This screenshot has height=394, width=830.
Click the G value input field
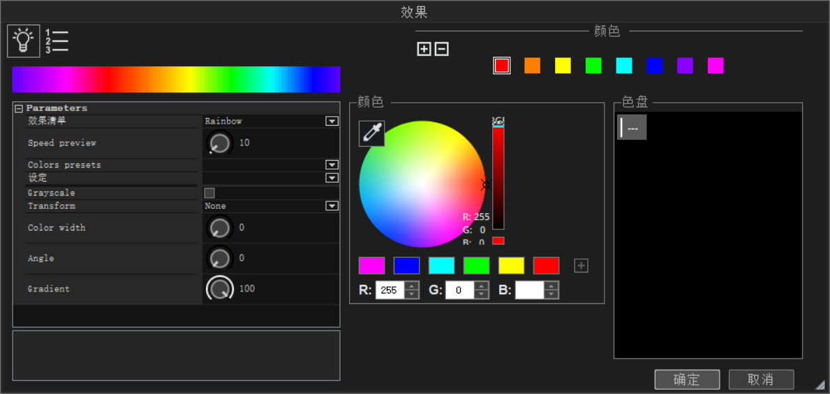(459, 290)
